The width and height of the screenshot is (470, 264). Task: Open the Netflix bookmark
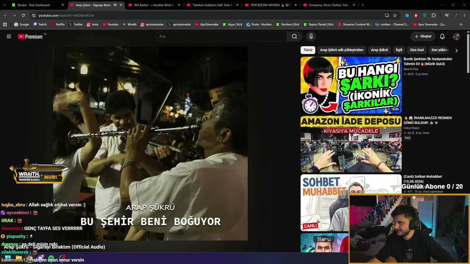(58, 25)
